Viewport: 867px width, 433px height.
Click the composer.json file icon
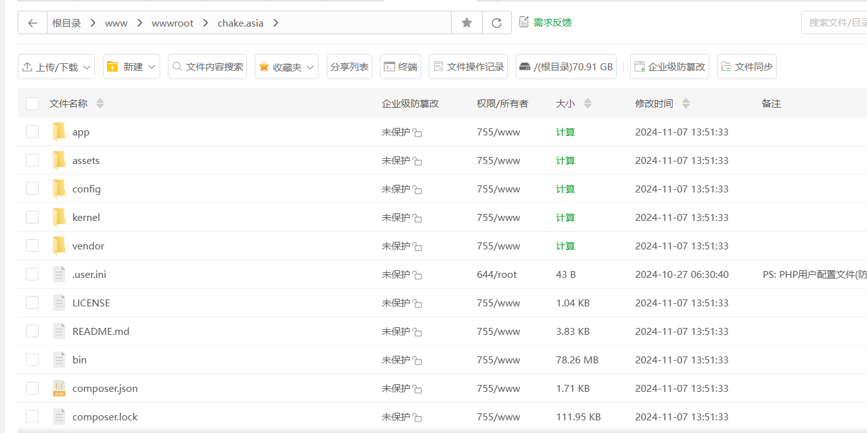pyautogui.click(x=59, y=388)
